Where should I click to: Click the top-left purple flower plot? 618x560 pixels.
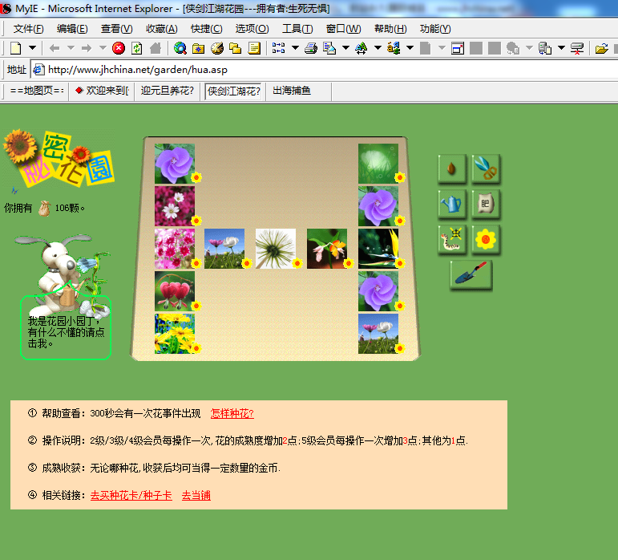175,164
